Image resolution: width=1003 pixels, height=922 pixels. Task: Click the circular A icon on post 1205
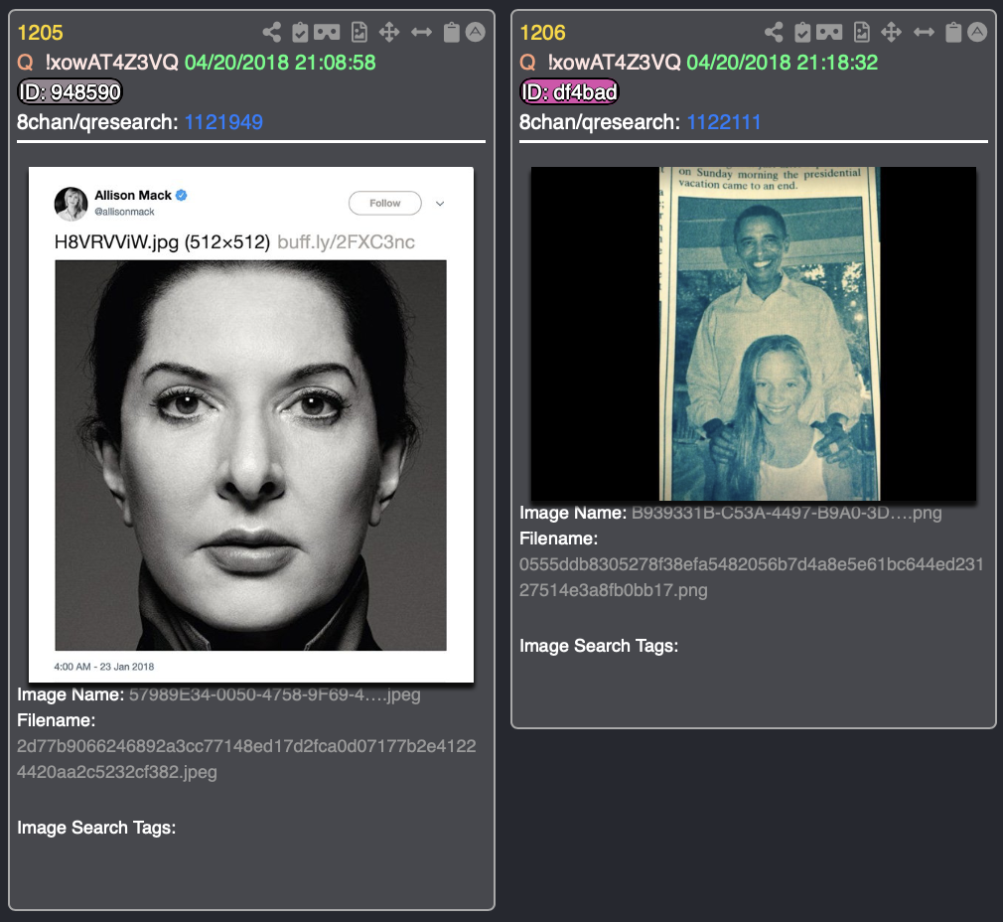[476, 32]
